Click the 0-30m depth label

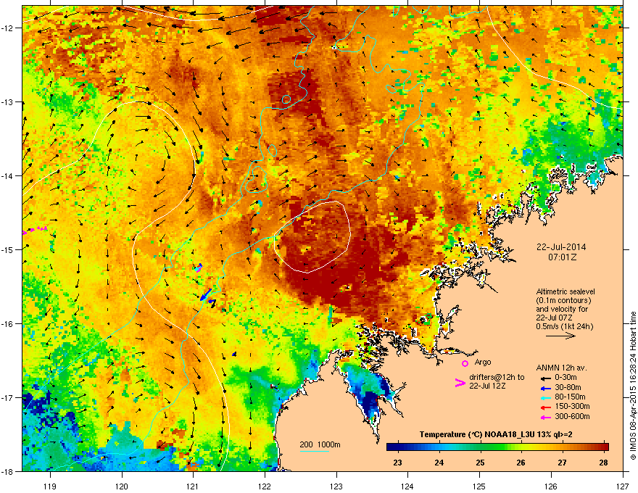coord(565,378)
